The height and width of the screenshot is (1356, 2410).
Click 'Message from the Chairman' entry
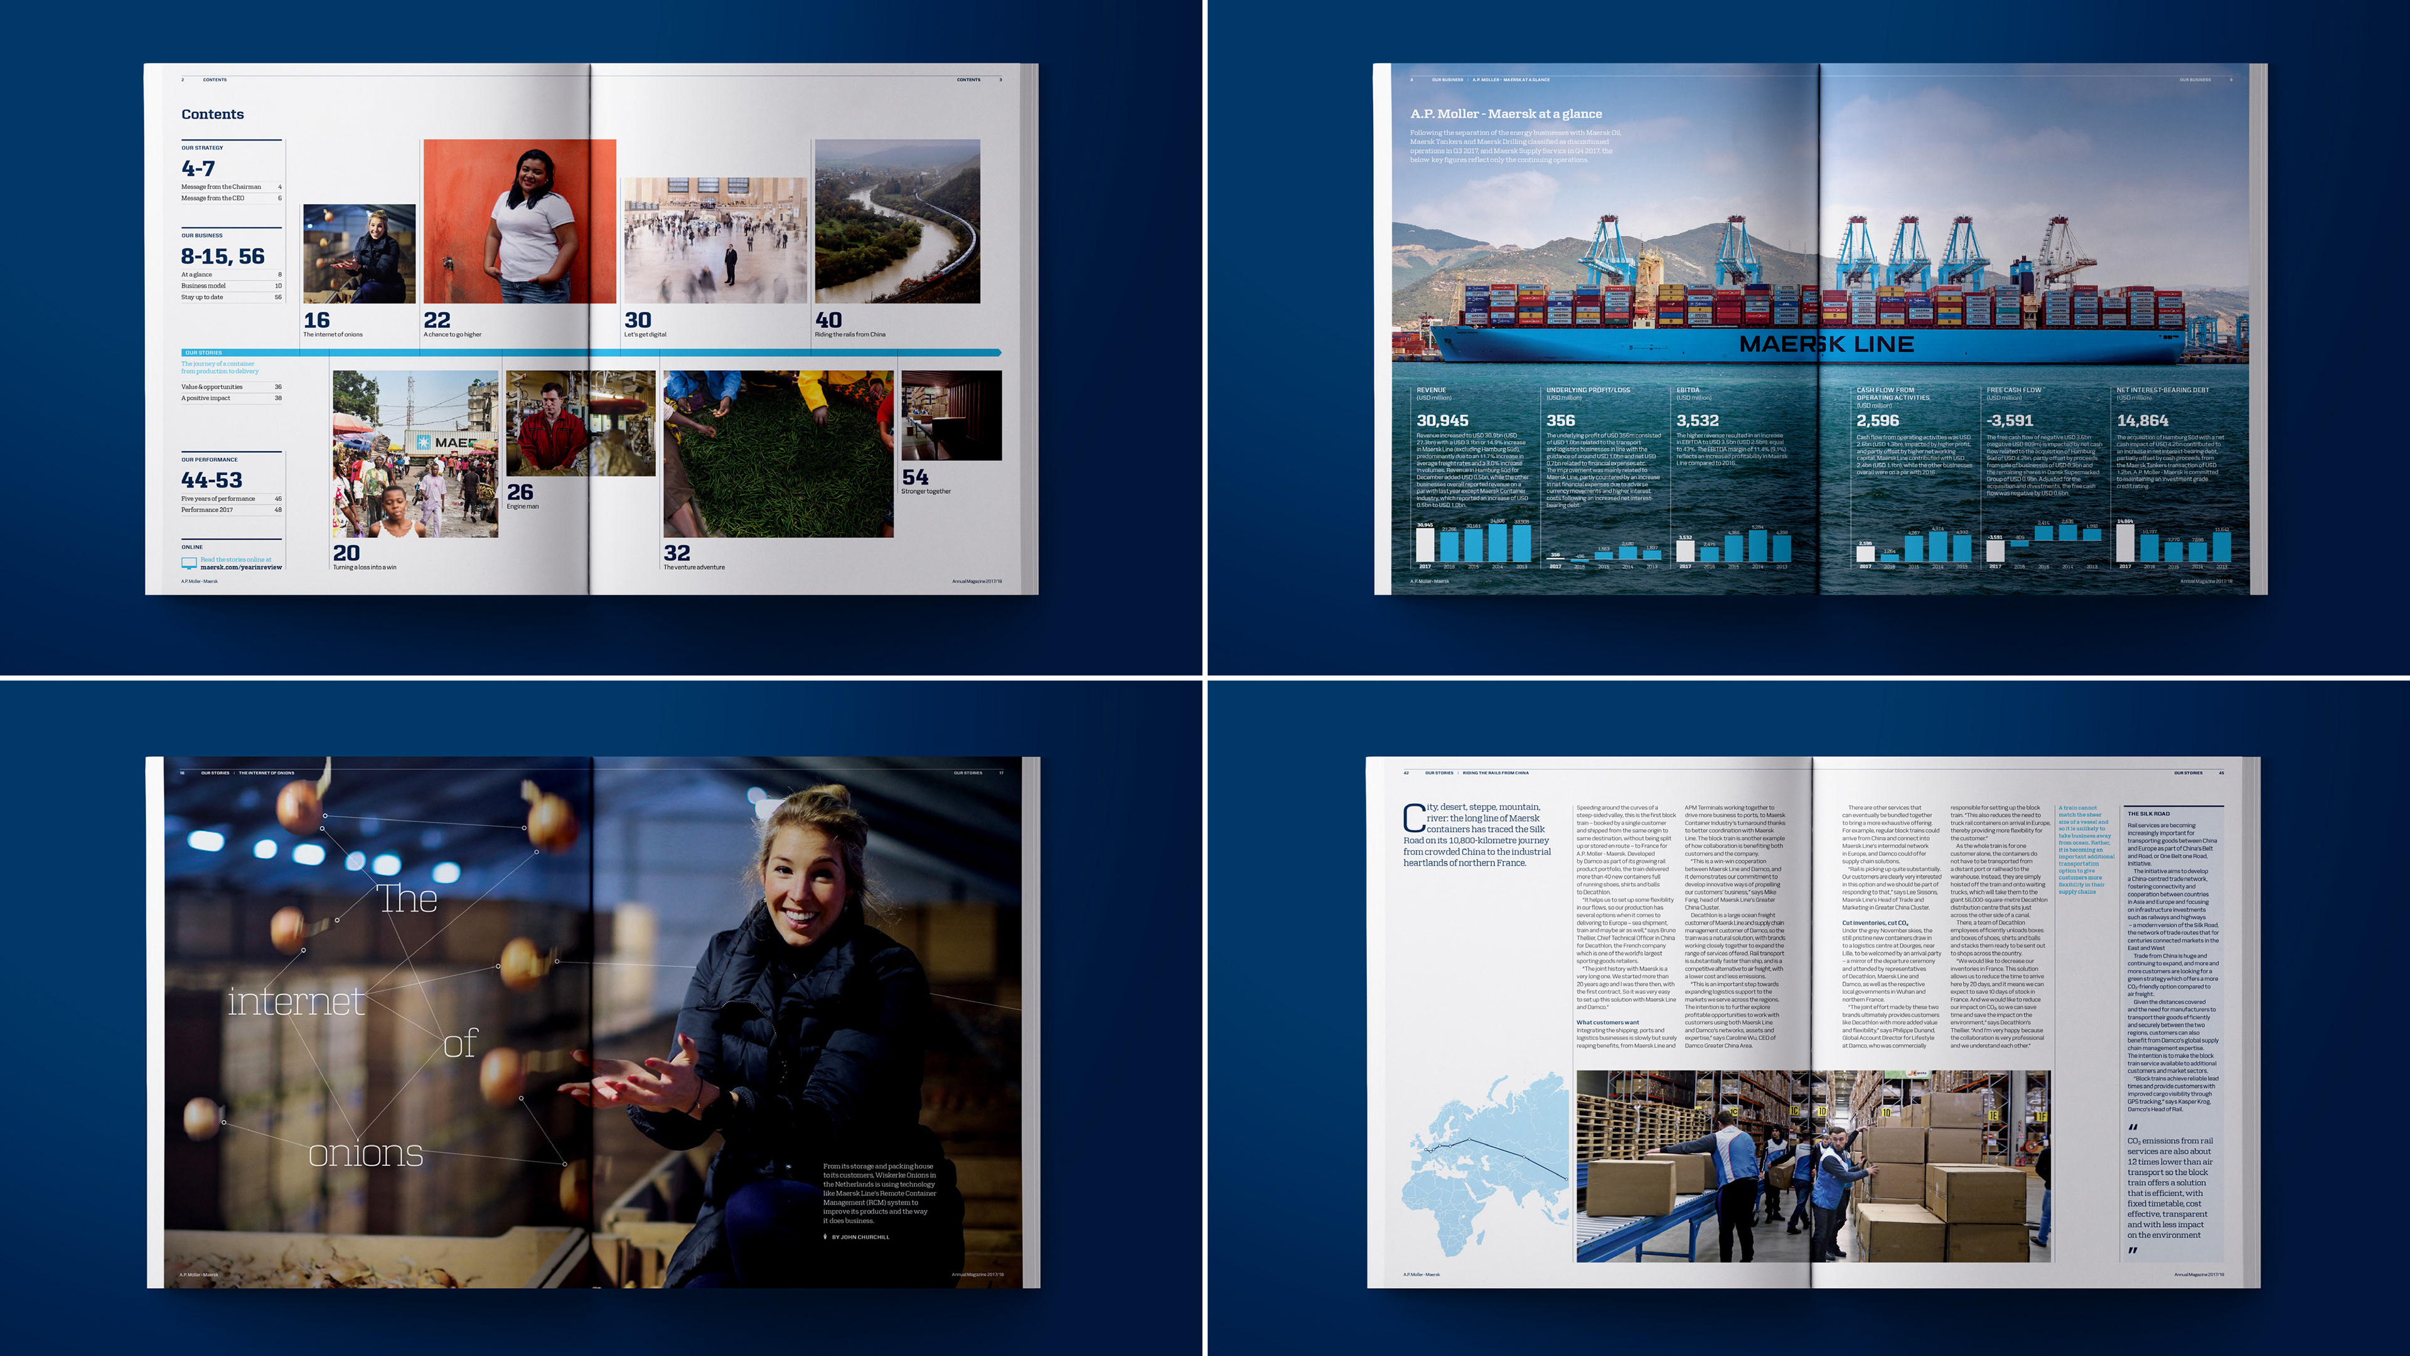click(231, 187)
